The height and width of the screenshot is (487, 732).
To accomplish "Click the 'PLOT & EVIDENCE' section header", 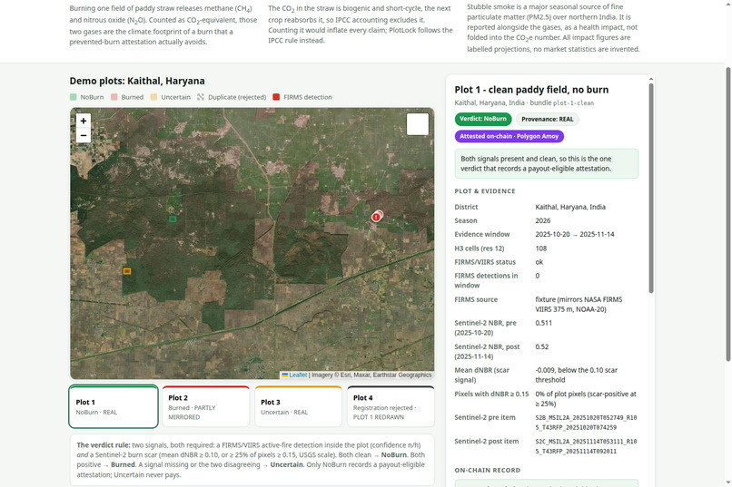I will (x=485, y=191).
